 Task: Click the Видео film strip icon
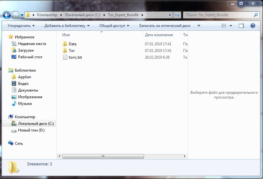pos(14,83)
